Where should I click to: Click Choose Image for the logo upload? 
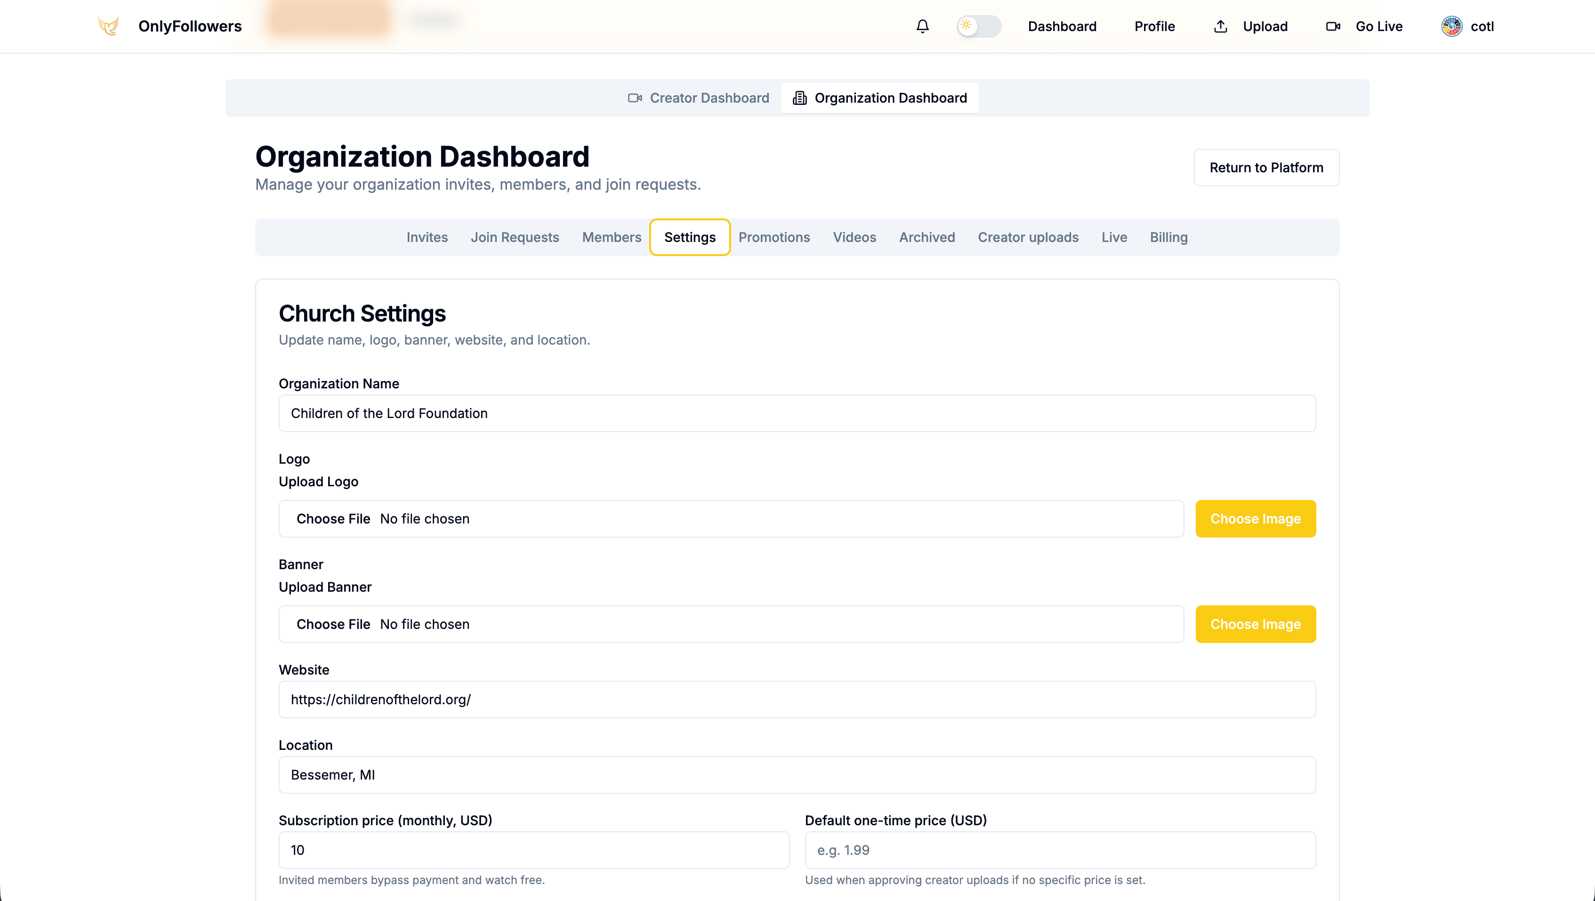1256,519
